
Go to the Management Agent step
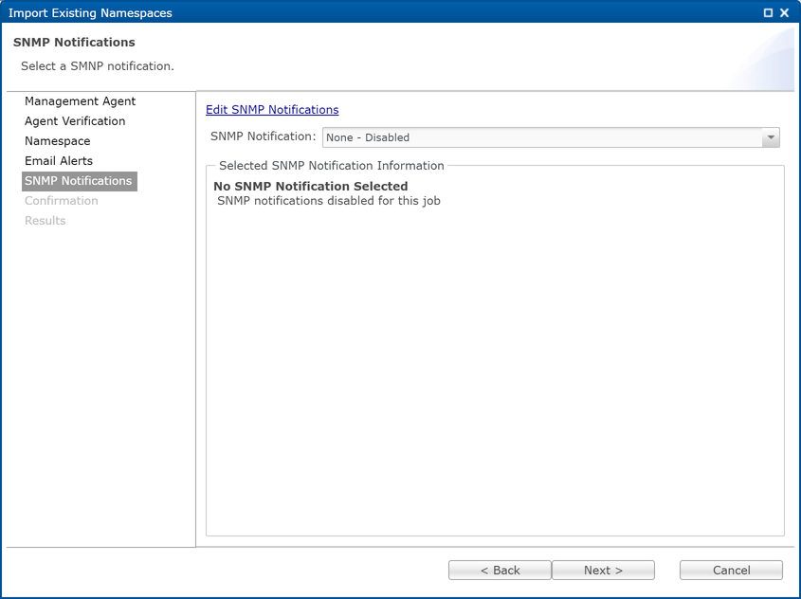[x=80, y=101]
